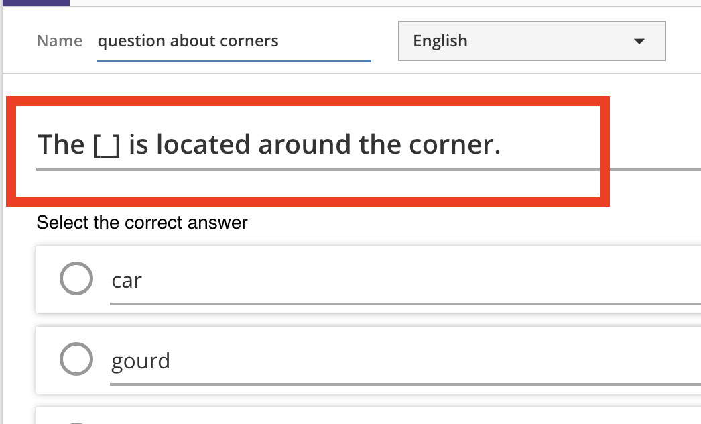701x424 pixels.
Task: Click the word 'corners' in the Name field
Action: pos(252,42)
